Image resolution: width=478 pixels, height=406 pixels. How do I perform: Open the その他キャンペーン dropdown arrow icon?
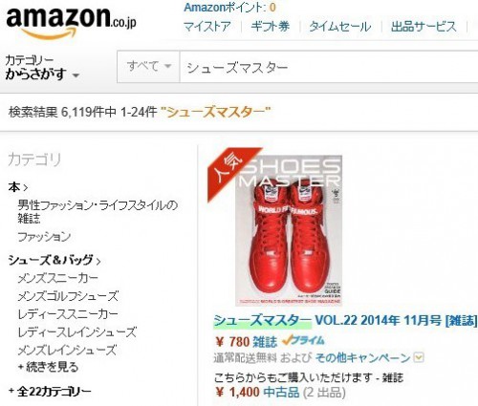(419, 357)
